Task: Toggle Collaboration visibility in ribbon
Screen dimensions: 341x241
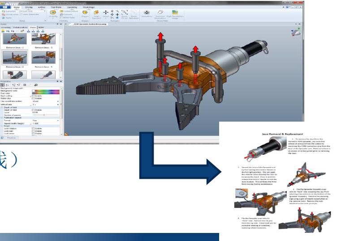Action: pyautogui.click(x=69, y=11)
